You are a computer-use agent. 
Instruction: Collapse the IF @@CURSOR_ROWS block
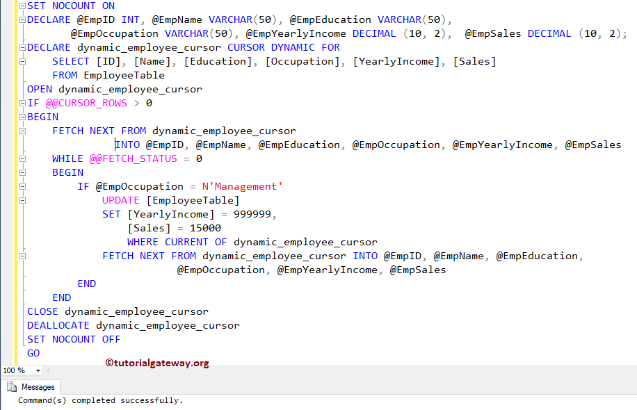click(23, 103)
